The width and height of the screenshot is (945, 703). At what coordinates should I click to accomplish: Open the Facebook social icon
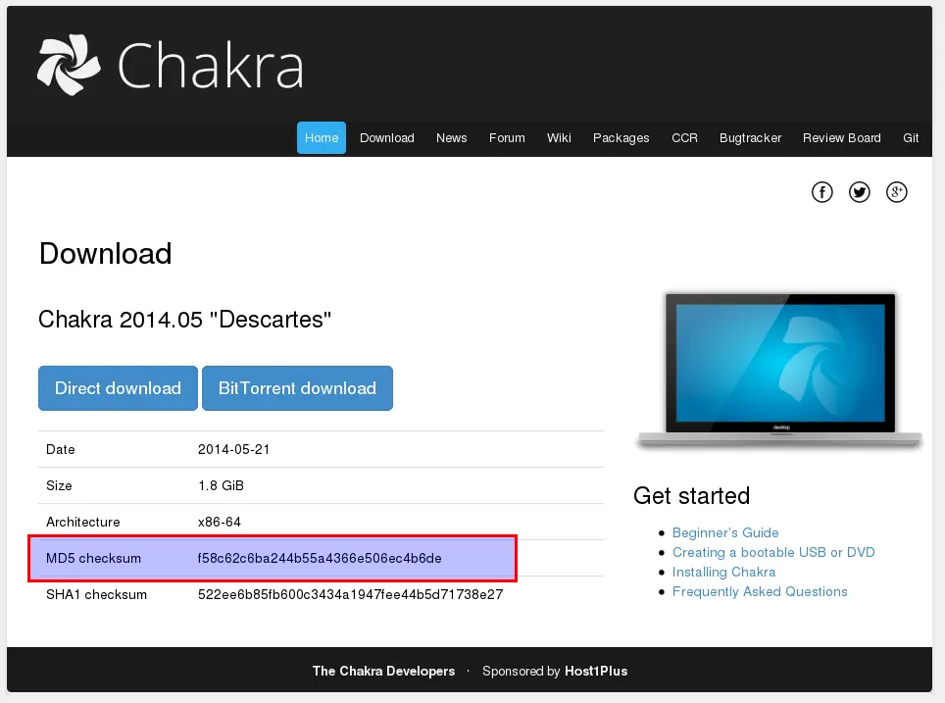[822, 192]
